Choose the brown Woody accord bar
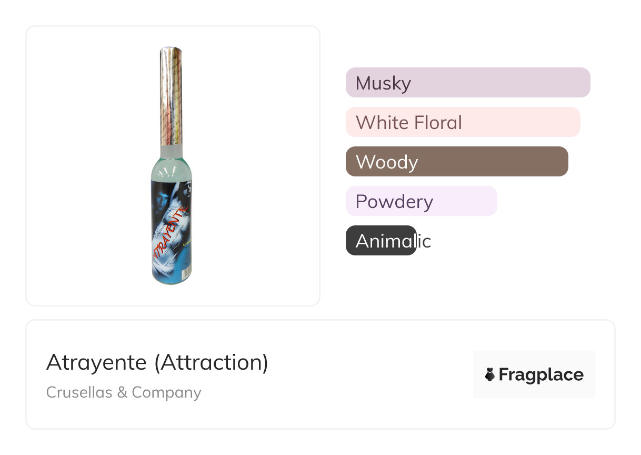The width and height of the screenshot is (641, 455). click(457, 162)
